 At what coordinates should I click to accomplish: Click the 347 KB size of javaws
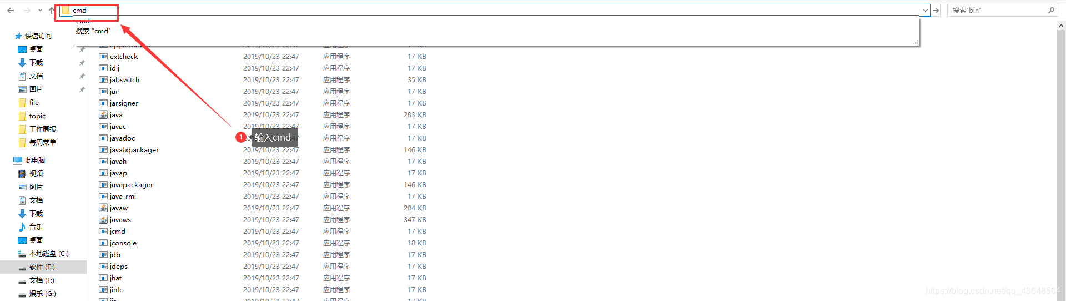(415, 220)
